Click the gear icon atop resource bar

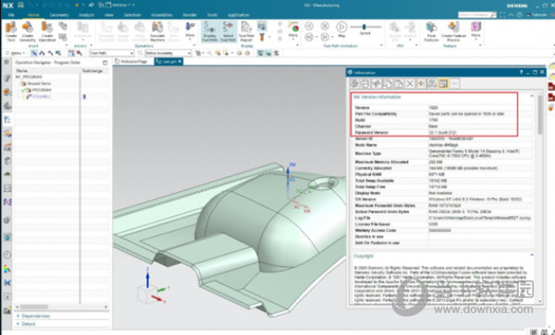tap(6, 62)
